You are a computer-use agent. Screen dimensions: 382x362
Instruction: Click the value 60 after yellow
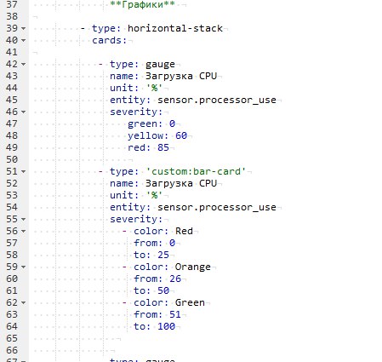(x=181, y=135)
